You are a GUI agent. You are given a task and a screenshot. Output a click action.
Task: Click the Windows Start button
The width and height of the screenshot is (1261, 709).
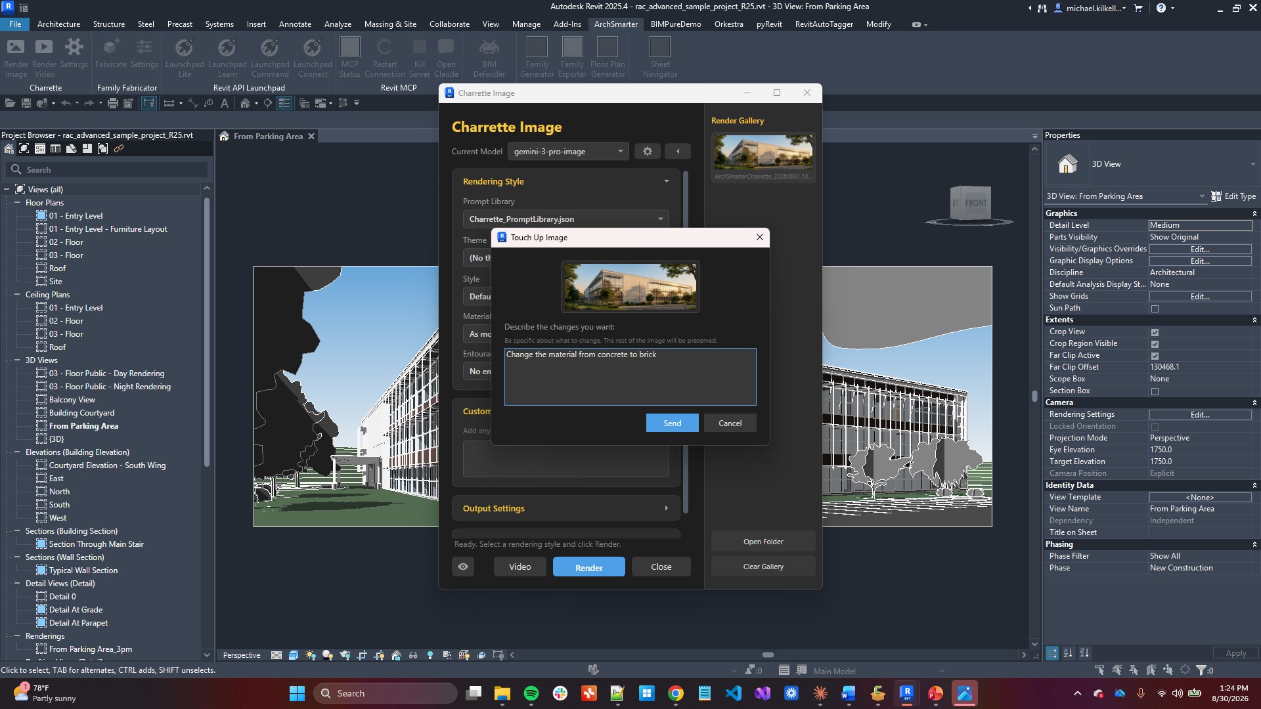coord(298,693)
